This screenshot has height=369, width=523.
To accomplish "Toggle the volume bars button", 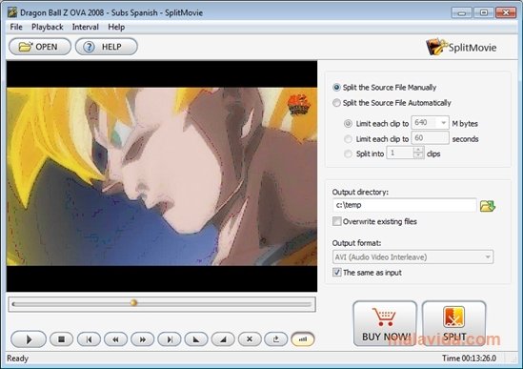I will [x=303, y=339].
